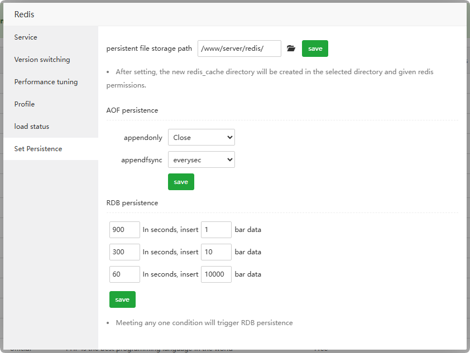The width and height of the screenshot is (470, 353).
Task: Save the AOF persistence settings
Action: 181,182
